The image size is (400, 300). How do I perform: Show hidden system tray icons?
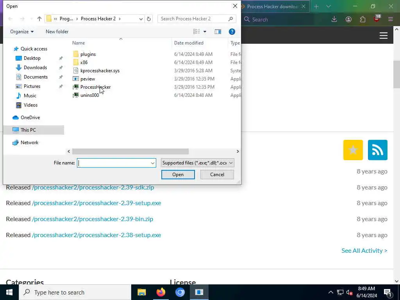330,292
